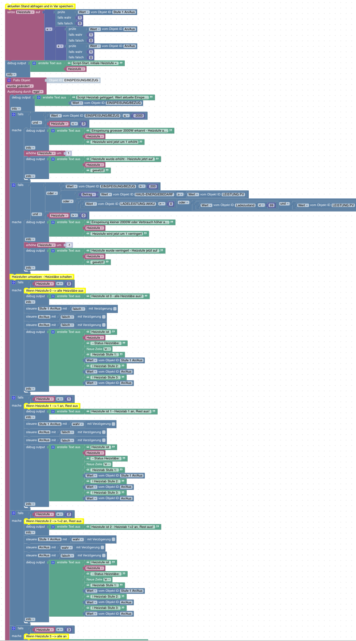This screenshot has height=641, width=356.
Task: Select comment 'Wenn Heizstufe 2 --> 1+2 an, Rest aus'
Action: [x=54, y=521]
